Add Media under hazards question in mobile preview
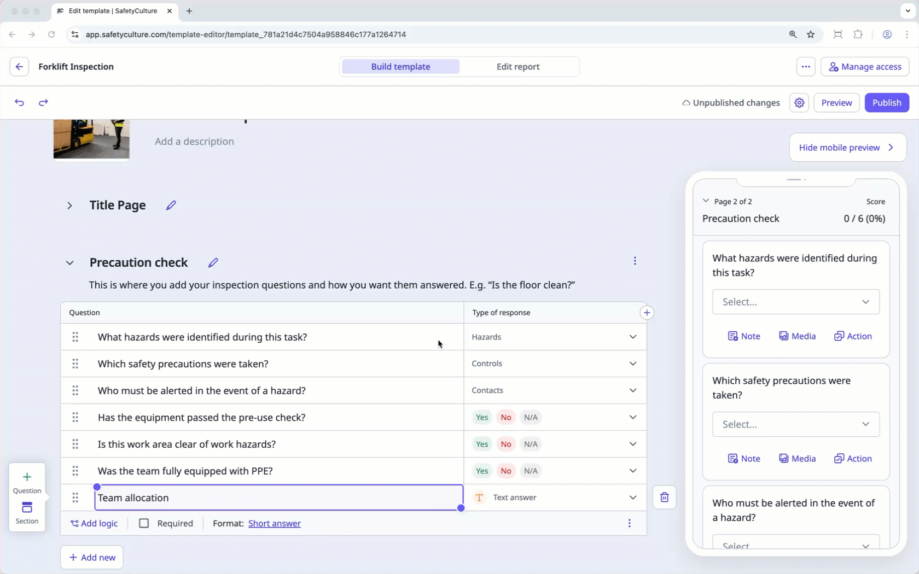This screenshot has height=574, width=919. tap(797, 336)
